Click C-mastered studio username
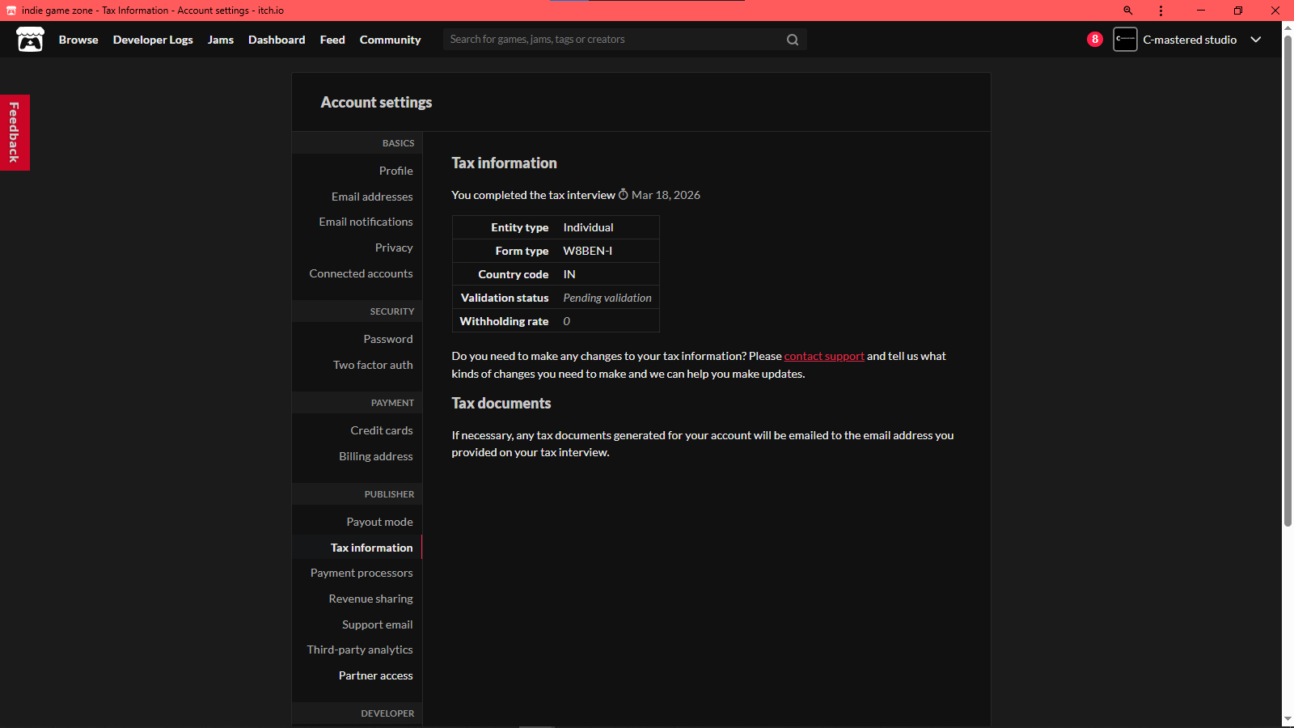Screen dimensions: 1294x728 click(x=1190, y=40)
